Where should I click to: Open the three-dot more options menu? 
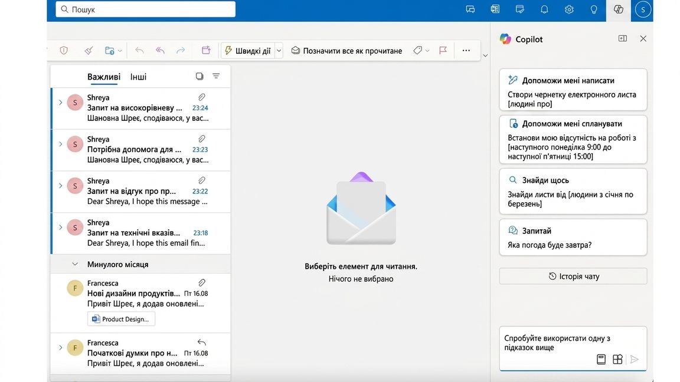466,50
